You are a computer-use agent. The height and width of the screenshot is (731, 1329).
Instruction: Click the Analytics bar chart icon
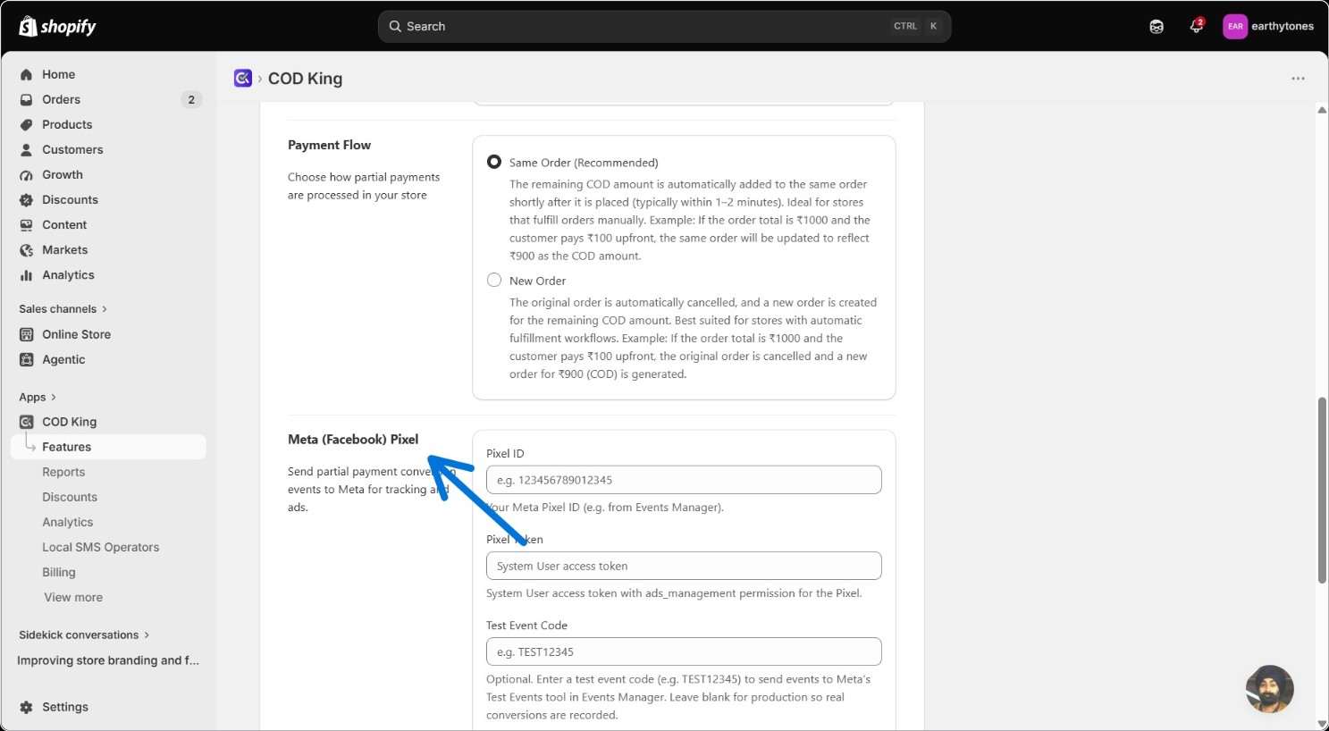pyautogui.click(x=27, y=275)
